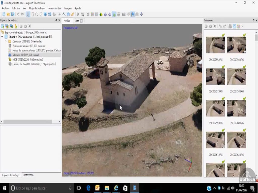Expand the Cámaras folder tree node
This screenshot has width=258, height=193.
(x=6, y=41)
